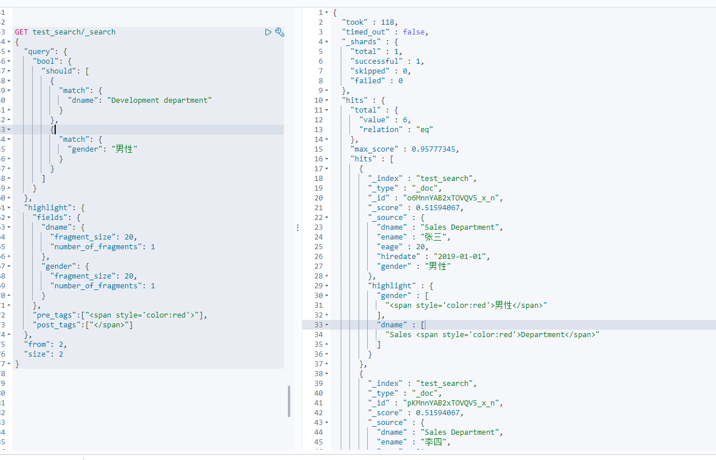
Task: Collapse the root object on response line 1
Action: tap(327, 12)
